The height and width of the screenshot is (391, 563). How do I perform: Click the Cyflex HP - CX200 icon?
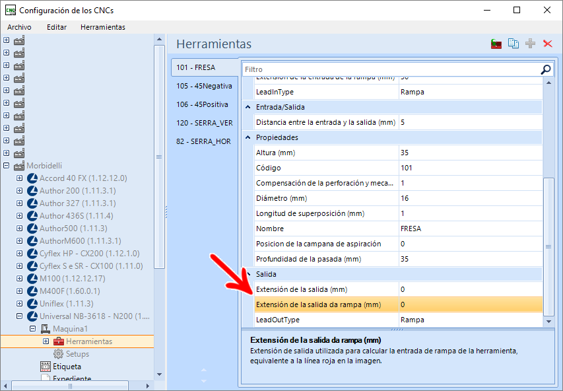32,254
